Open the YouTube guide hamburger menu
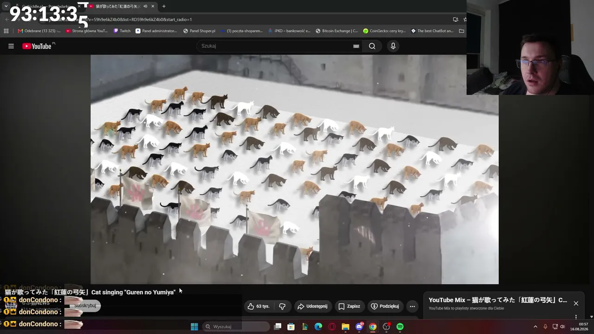Screen dimensions: 594x334 click(11, 46)
